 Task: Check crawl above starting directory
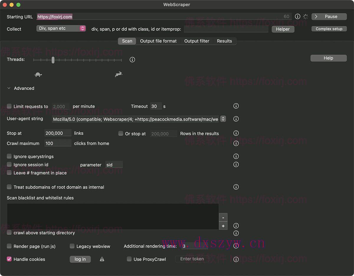coord(9,233)
